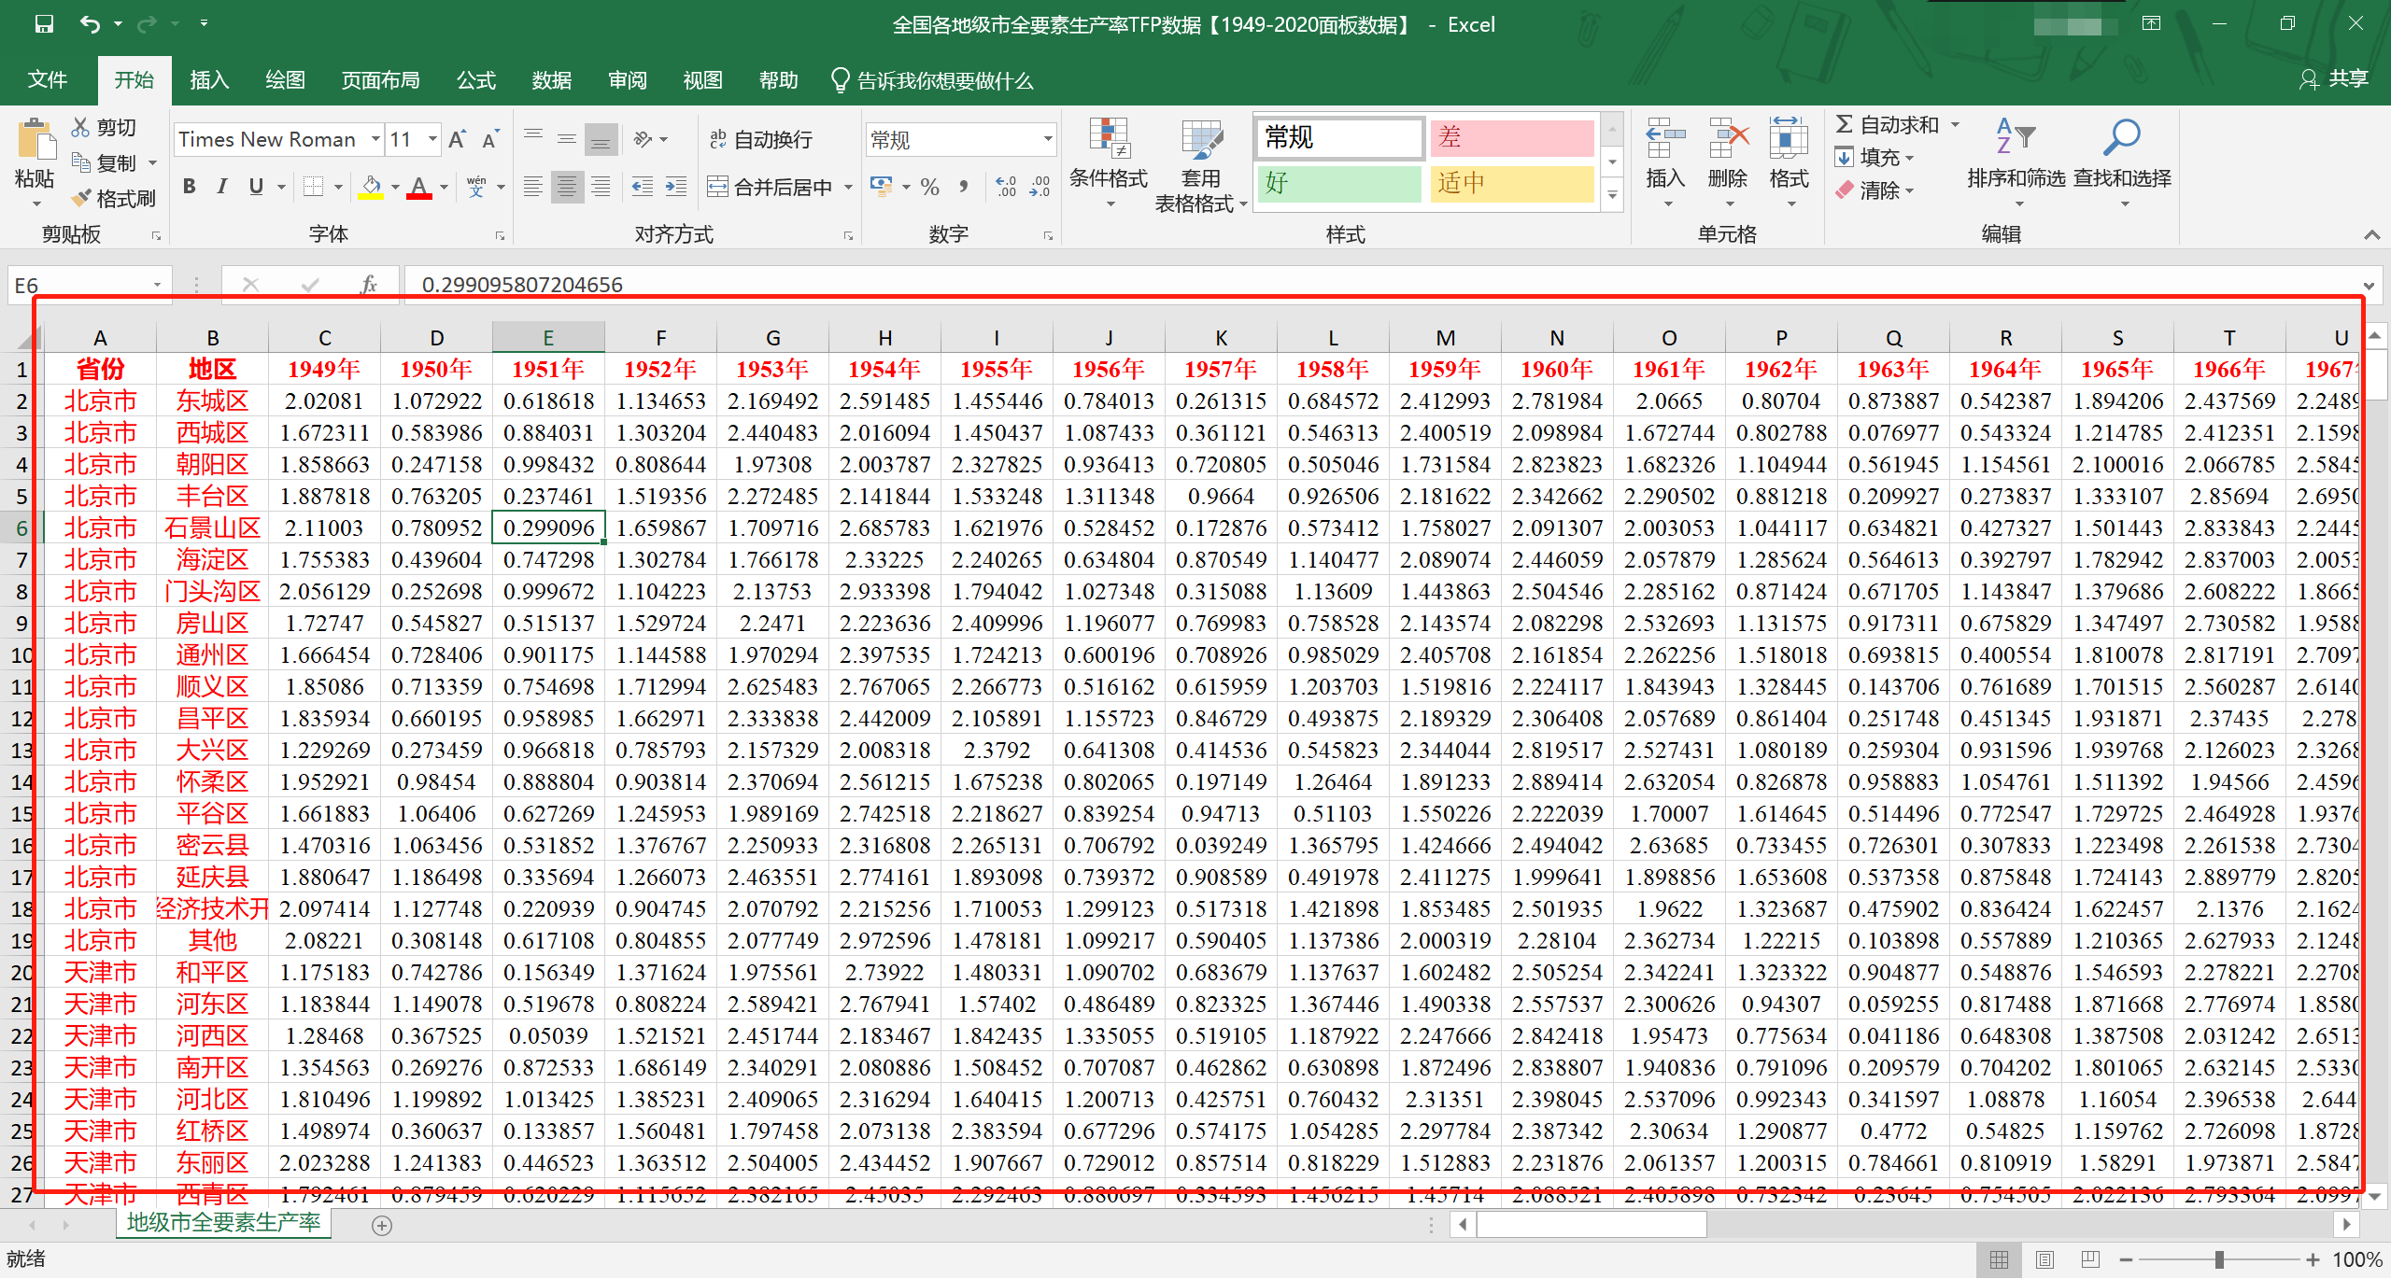Select the 'Good' (好) green cell style
The width and height of the screenshot is (2391, 1279).
click(x=1337, y=183)
